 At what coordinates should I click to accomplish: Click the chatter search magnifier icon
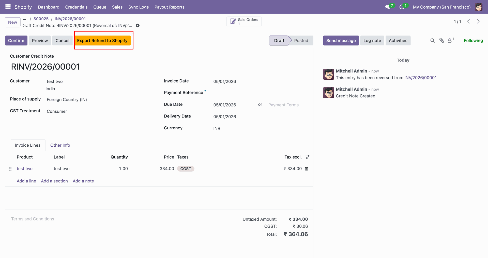click(x=432, y=41)
